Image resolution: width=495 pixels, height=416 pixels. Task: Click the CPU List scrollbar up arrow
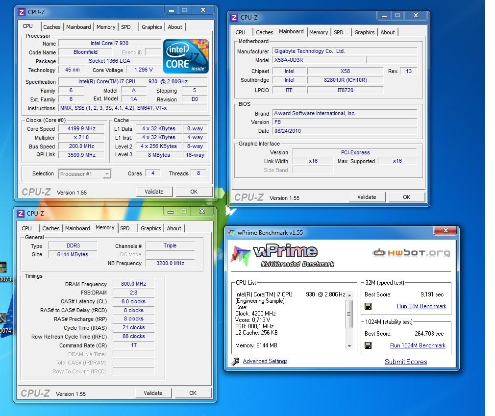point(349,295)
